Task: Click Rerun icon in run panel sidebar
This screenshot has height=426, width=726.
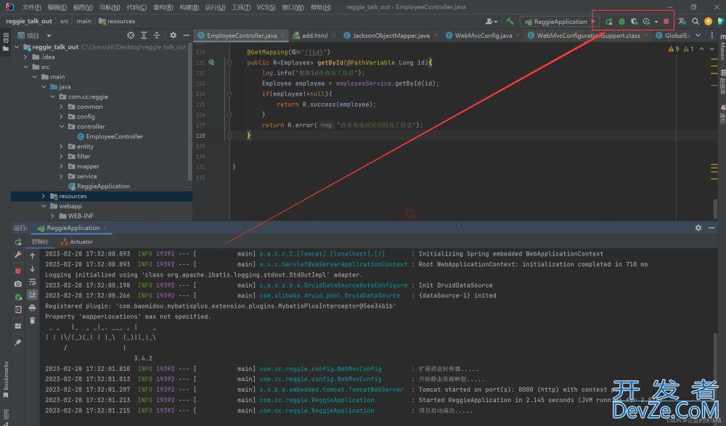Action: (18, 242)
